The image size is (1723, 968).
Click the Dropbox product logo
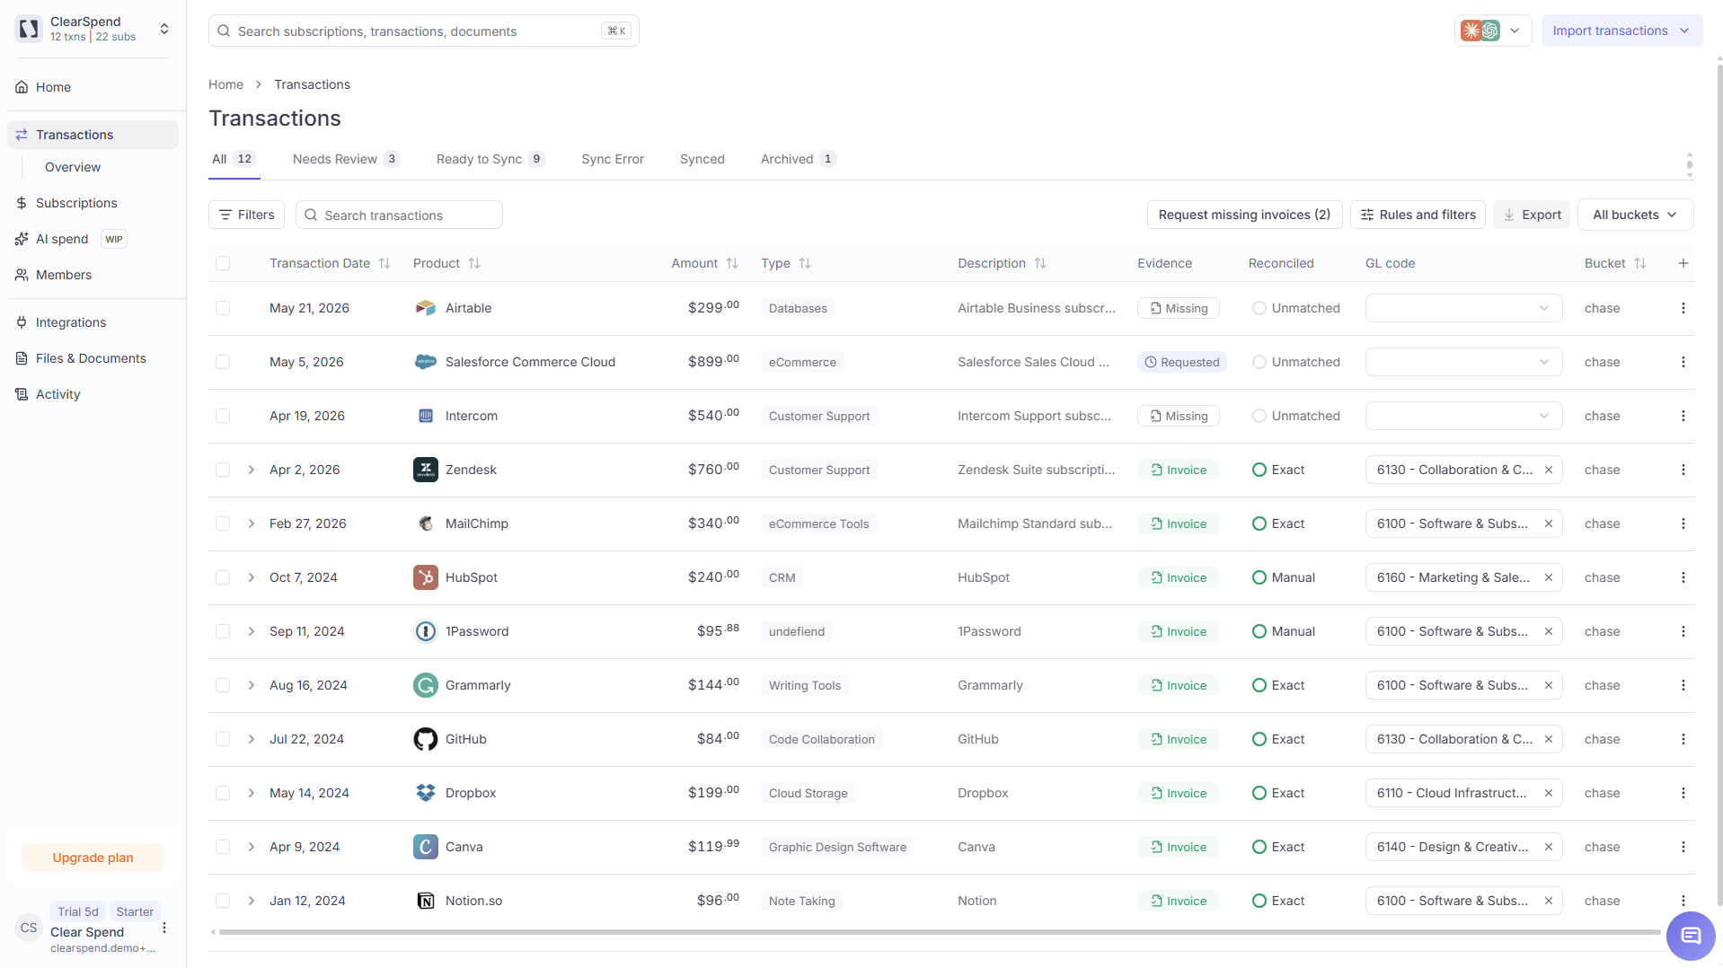[x=425, y=793]
